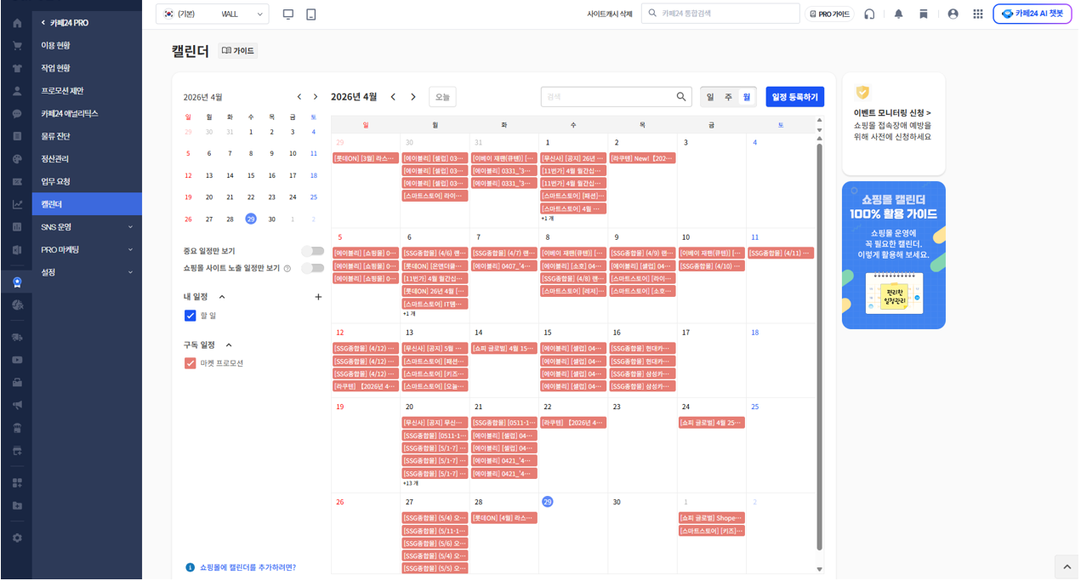Viewport: 1081px width, 581px height.
Task: Uncheck the 할 일 checkbox
Action: click(191, 316)
